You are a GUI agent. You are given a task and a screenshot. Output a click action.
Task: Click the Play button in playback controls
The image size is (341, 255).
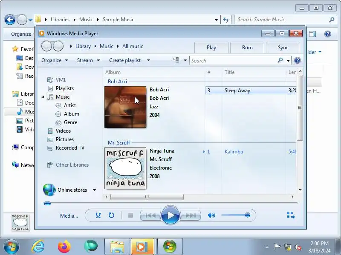[170, 215]
